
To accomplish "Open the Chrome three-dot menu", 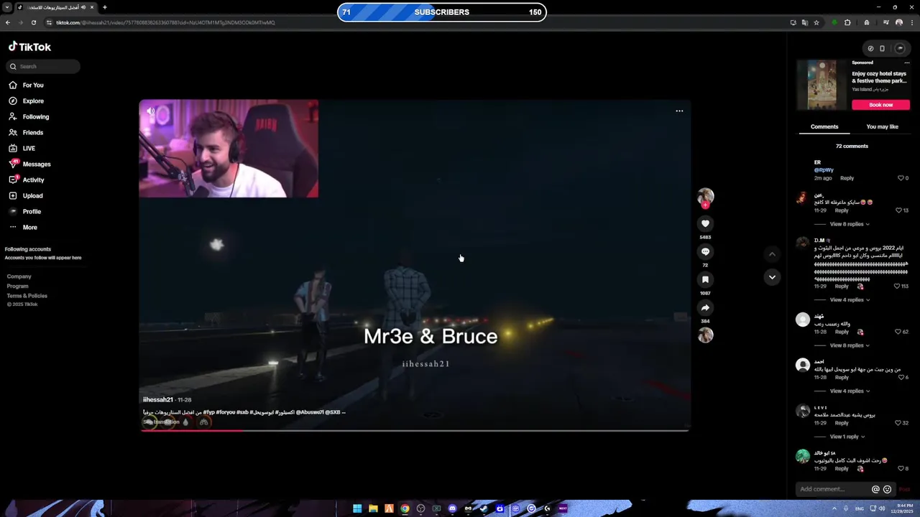I will pos(911,22).
